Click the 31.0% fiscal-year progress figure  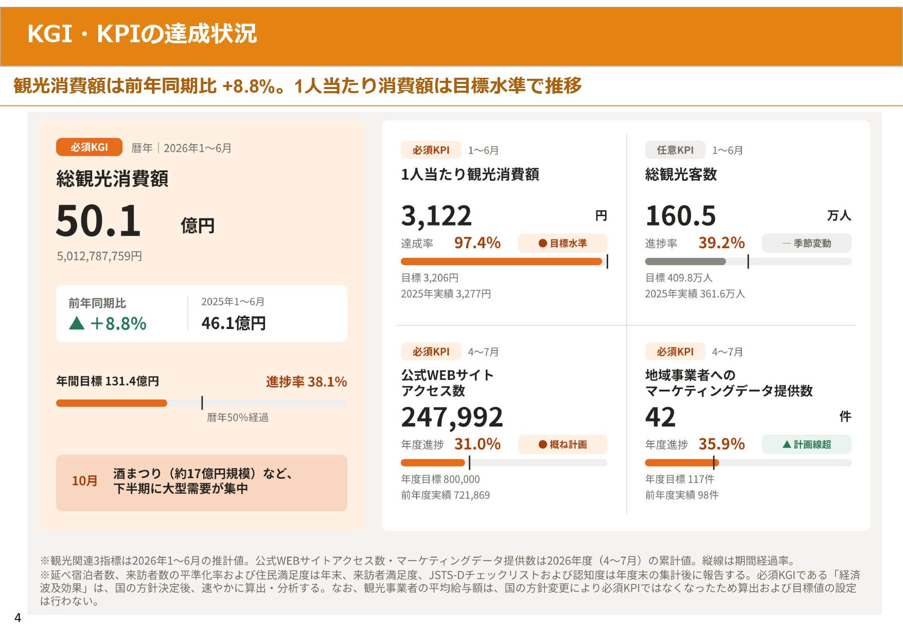(x=477, y=444)
